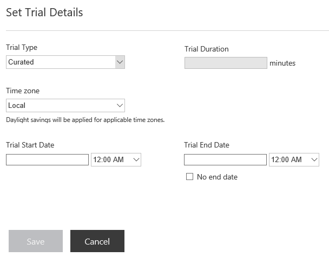Click the No end date label

tap(217, 177)
